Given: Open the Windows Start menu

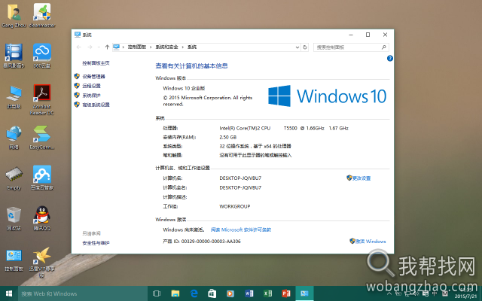Looking at the screenshot, I should tap(9, 293).
